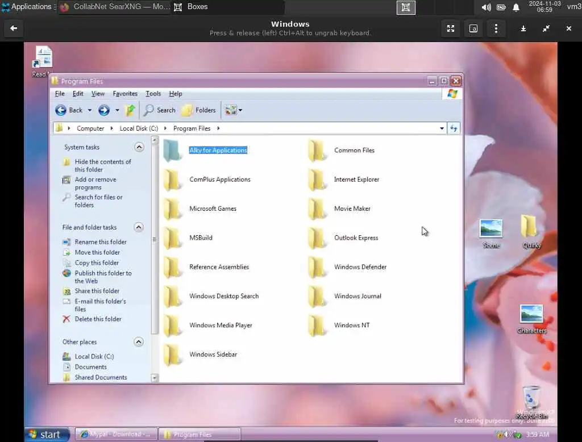Viewport: 582px width, 442px height.
Task: Select the Windows Defender folder icon
Action: [317, 267]
